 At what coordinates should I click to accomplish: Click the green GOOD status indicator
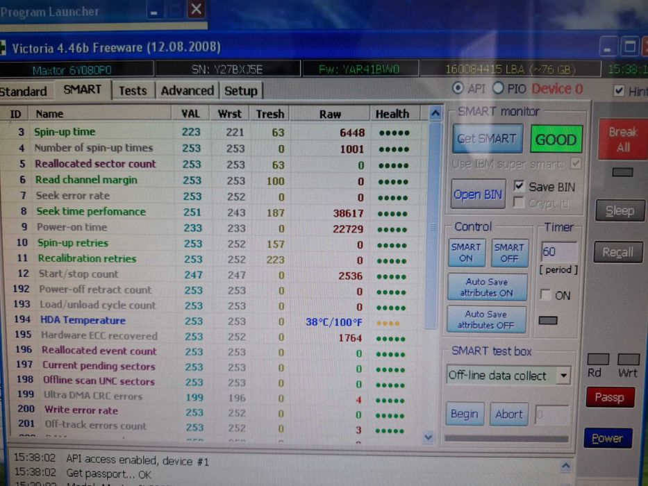point(556,140)
